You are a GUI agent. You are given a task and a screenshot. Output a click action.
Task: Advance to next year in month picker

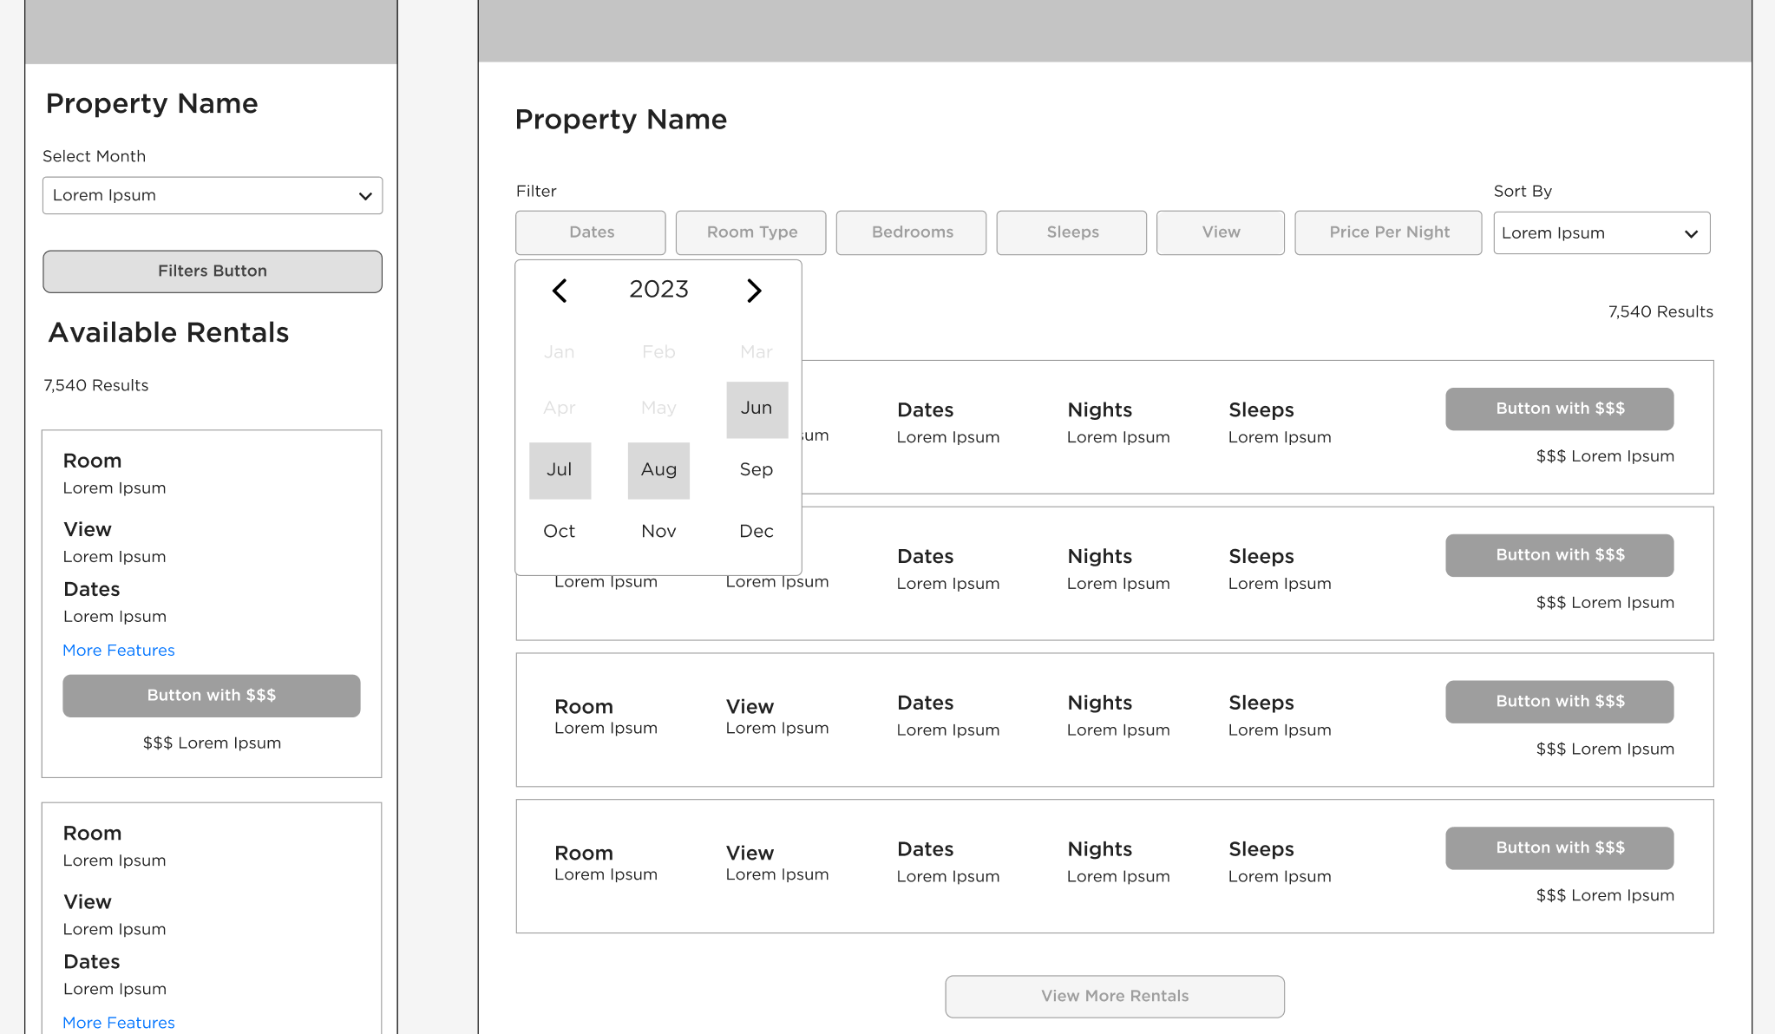[x=754, y=291]
